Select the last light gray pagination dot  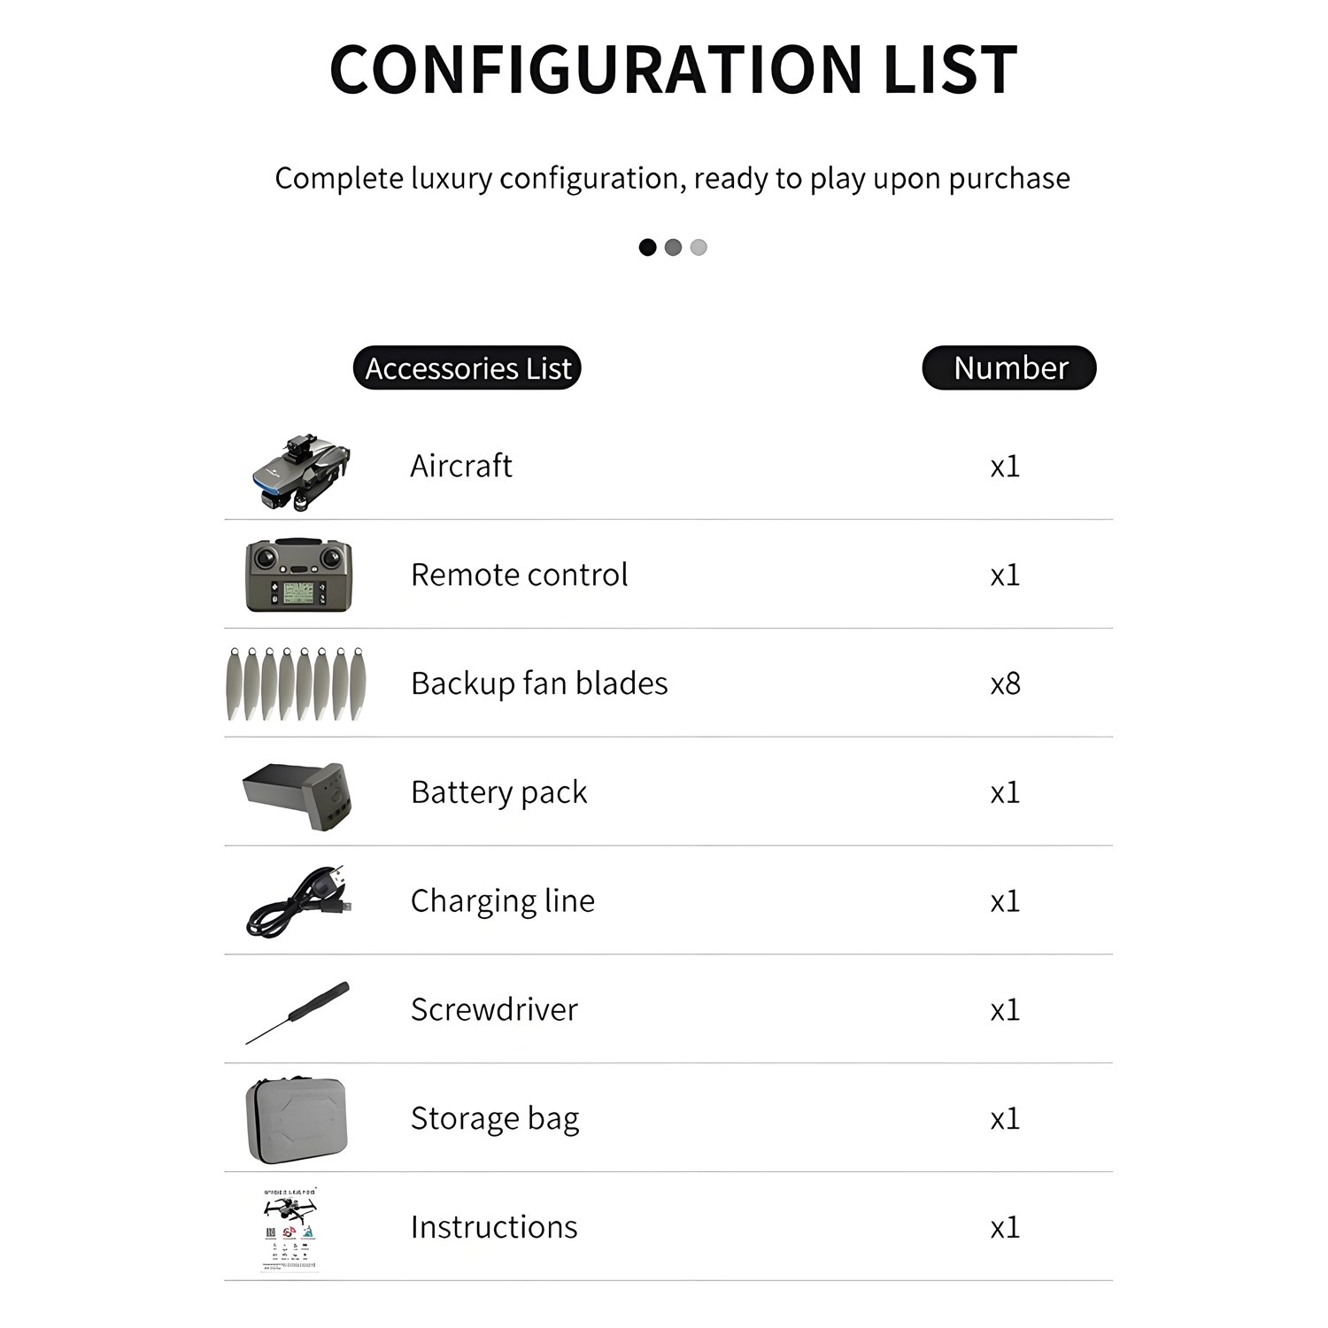[x=699, y=248]
